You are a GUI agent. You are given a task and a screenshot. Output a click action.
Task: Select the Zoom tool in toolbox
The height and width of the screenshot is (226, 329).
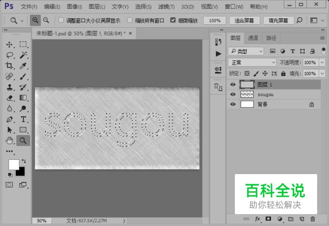[x=23, y=140]
